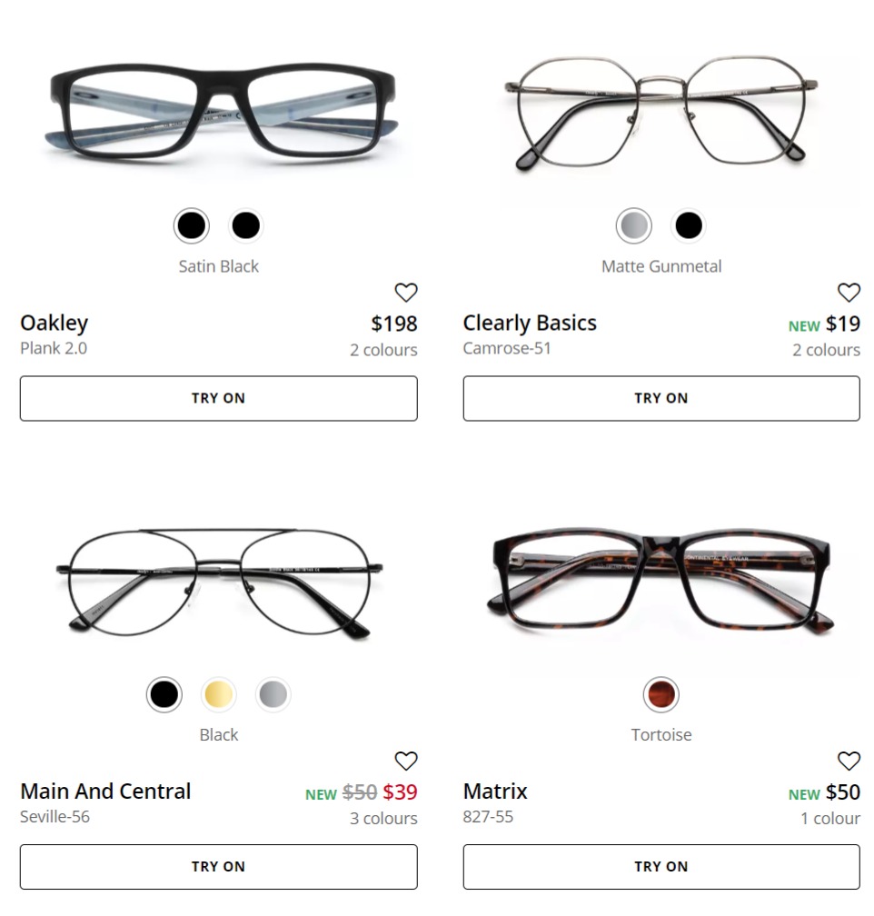Select Satin Black swatch for Oakley

[x=192, y=225]
